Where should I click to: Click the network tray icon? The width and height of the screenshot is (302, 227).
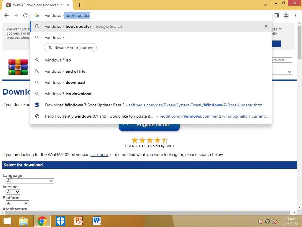pyautogui.click(x=267, y=221)
